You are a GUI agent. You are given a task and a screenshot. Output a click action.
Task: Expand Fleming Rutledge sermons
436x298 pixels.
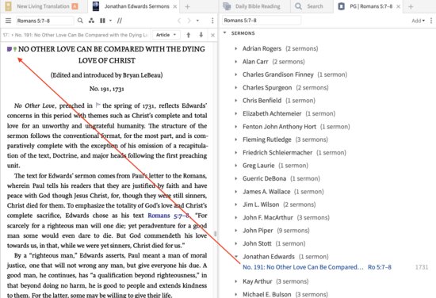[235, 139]
